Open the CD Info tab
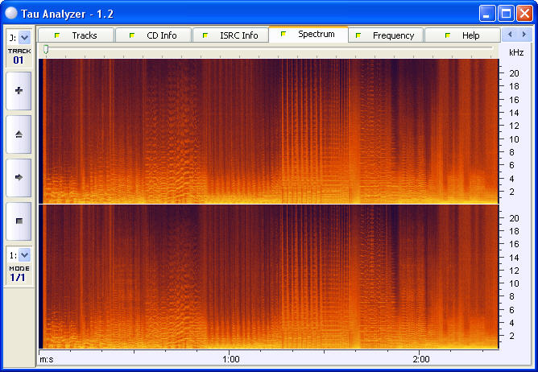This screenshot has height=372, width=538. pos(153,35)
